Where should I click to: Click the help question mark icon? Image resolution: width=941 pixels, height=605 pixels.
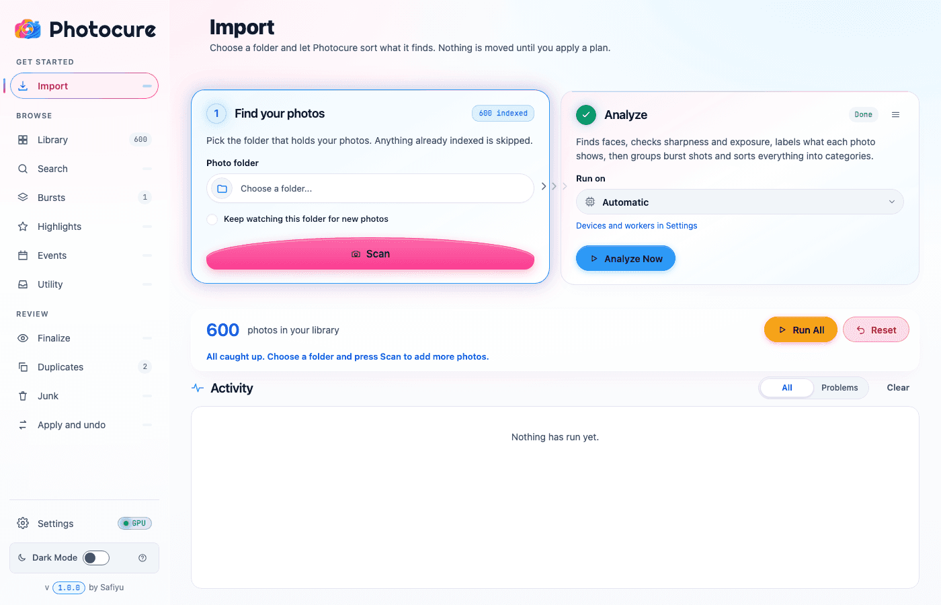[142, 558]
